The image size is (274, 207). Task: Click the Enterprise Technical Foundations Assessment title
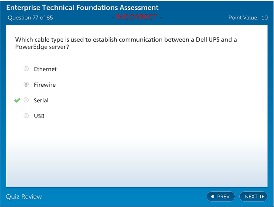tap(82, 8)
